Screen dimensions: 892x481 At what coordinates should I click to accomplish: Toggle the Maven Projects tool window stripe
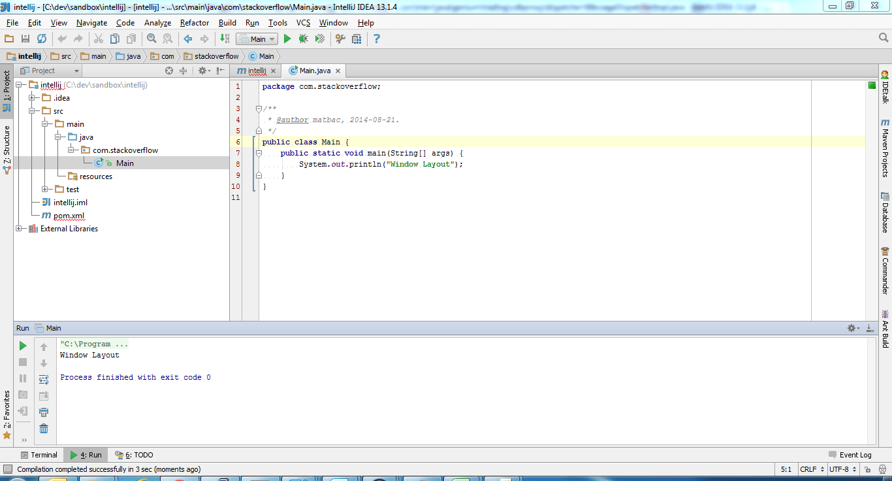click(x=885, y=148)
